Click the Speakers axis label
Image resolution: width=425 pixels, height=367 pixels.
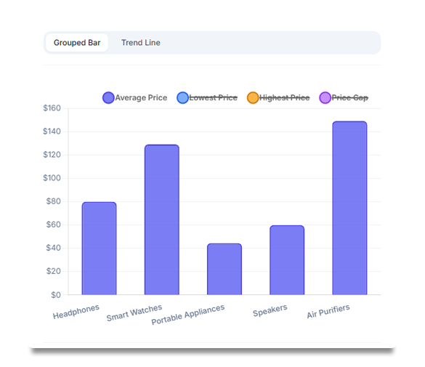270,310
